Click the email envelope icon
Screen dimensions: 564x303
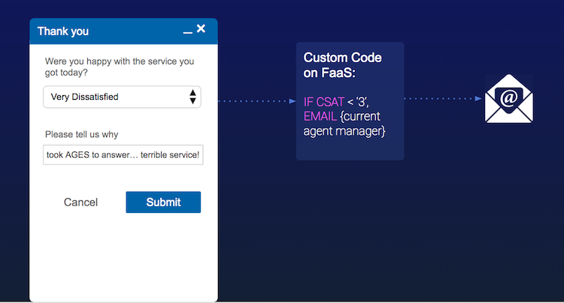click(508, 98)
